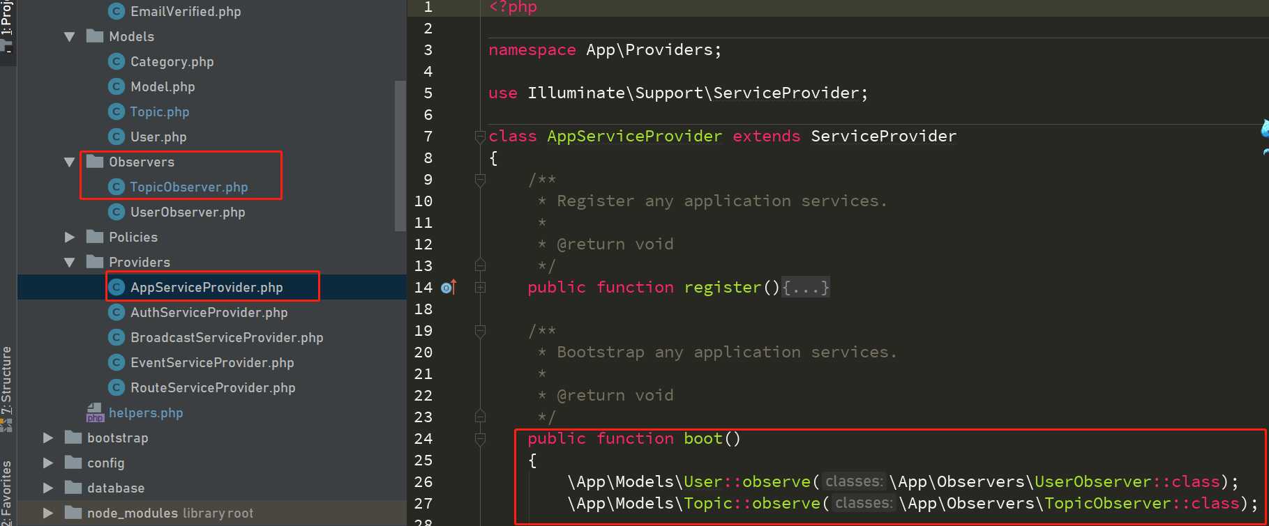Click the register function name on line 14

click(722, 287)
